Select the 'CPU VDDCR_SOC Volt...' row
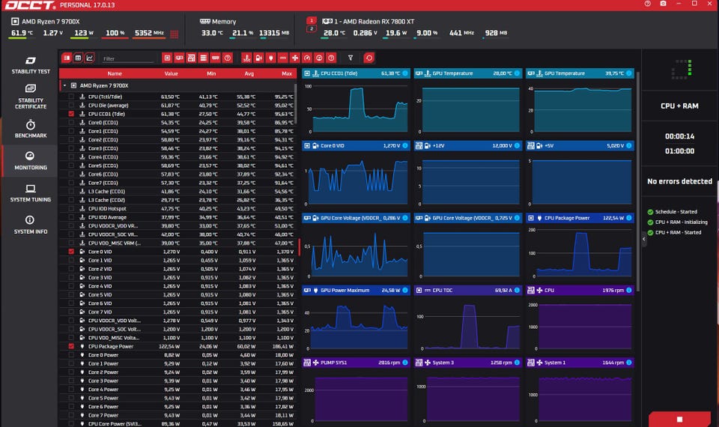 click(x=178, y=330)
